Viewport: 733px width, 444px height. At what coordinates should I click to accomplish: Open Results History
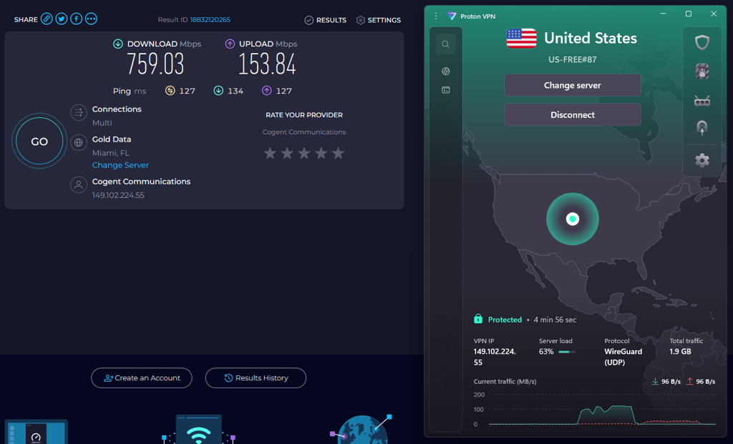(x=256, y=378)
